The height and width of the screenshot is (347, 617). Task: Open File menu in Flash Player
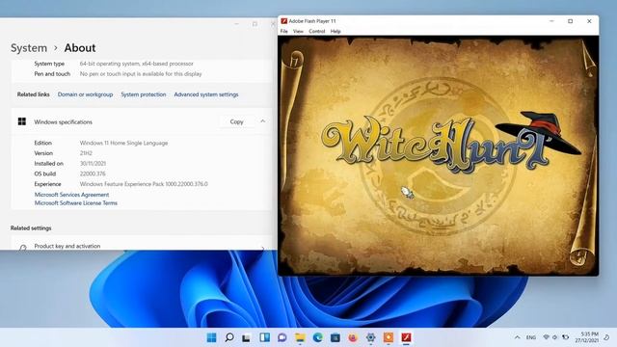[283, 31]
